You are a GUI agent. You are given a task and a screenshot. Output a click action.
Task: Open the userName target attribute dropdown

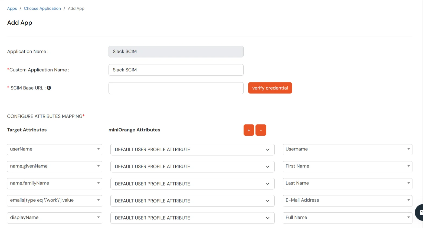point(54,149)
